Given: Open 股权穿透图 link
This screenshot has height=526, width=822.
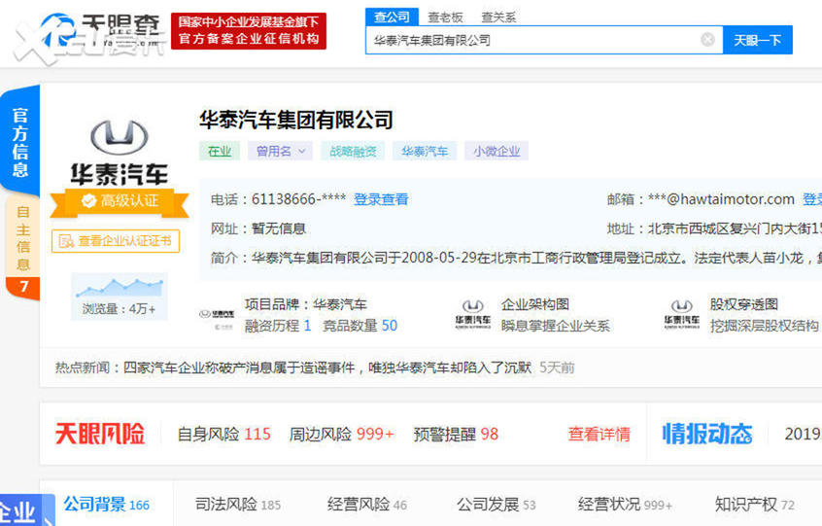Looking at the screenshot, I should point(744,304).
